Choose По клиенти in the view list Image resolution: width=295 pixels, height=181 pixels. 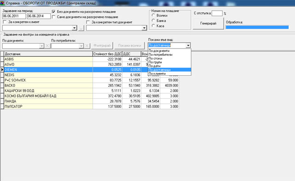170,73
